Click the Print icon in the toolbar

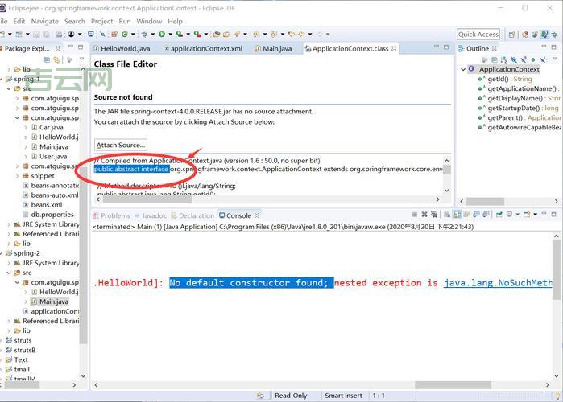click(59, 34)
